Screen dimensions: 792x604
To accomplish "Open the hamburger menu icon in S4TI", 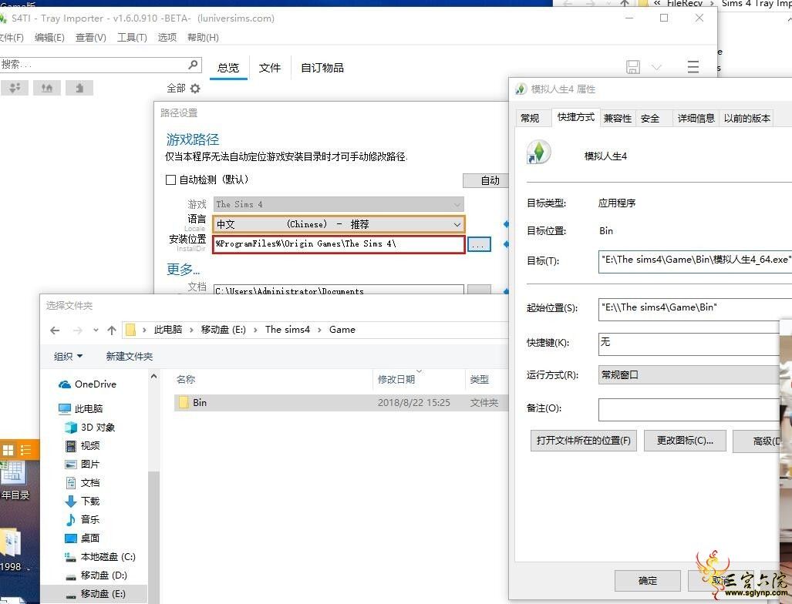I will [x=693, y=66].
